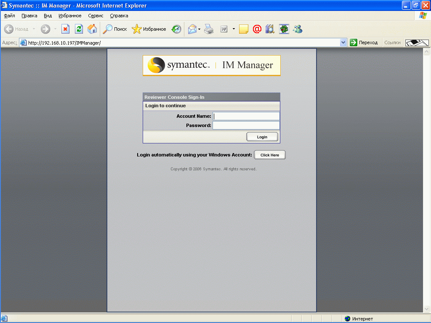Expand the Word edit dropdown arrow
The height and width of the screenshot is (323, 431).
[234, 29]
